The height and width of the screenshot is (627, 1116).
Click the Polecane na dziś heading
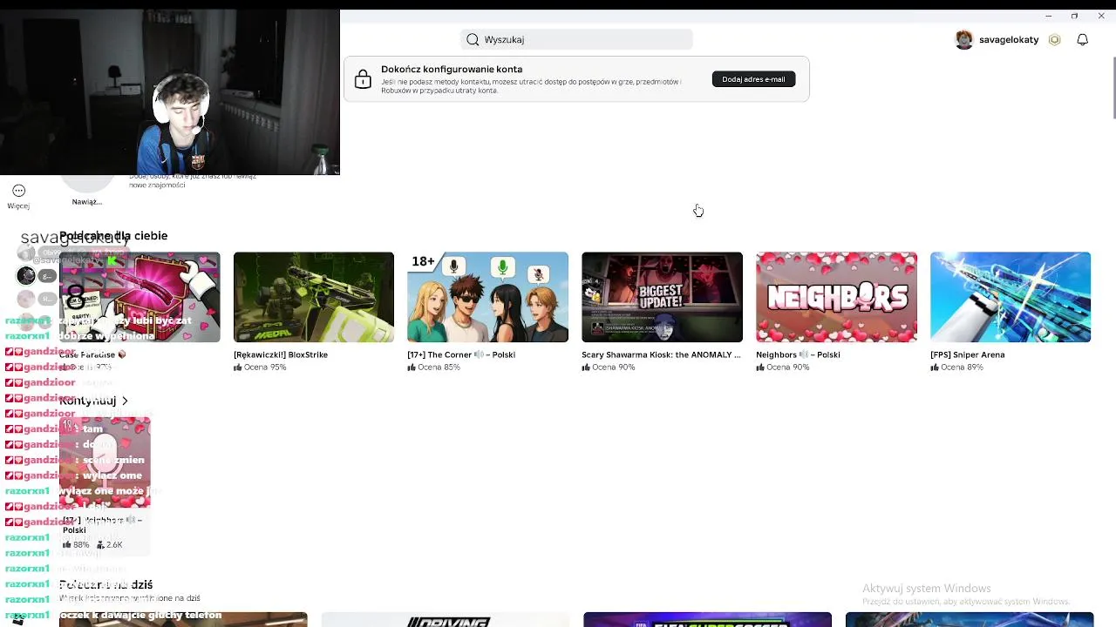[105, 584]
